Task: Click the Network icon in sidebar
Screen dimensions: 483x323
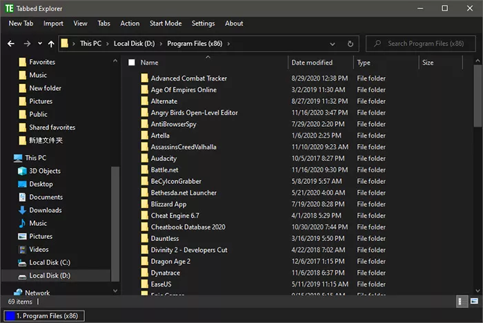Action: (x=18, y=292)
